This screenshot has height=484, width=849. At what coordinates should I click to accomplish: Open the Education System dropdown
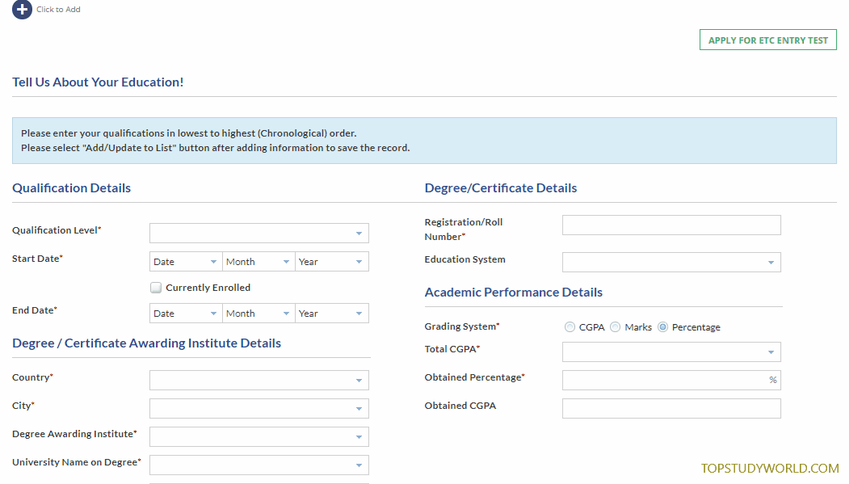(x=671, y=263)
